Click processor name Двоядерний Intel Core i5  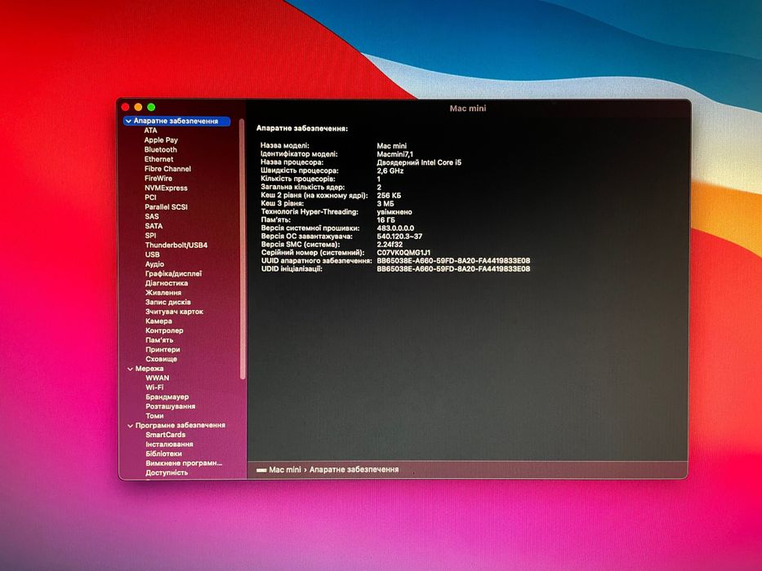coord(419,162)
